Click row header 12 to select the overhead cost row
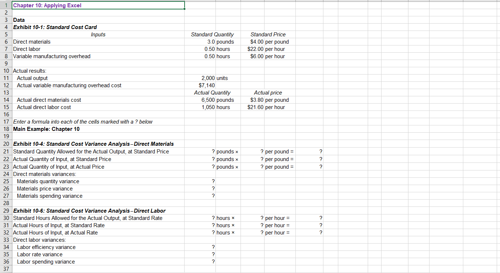The image size is (500, 273). pos(6,85)
